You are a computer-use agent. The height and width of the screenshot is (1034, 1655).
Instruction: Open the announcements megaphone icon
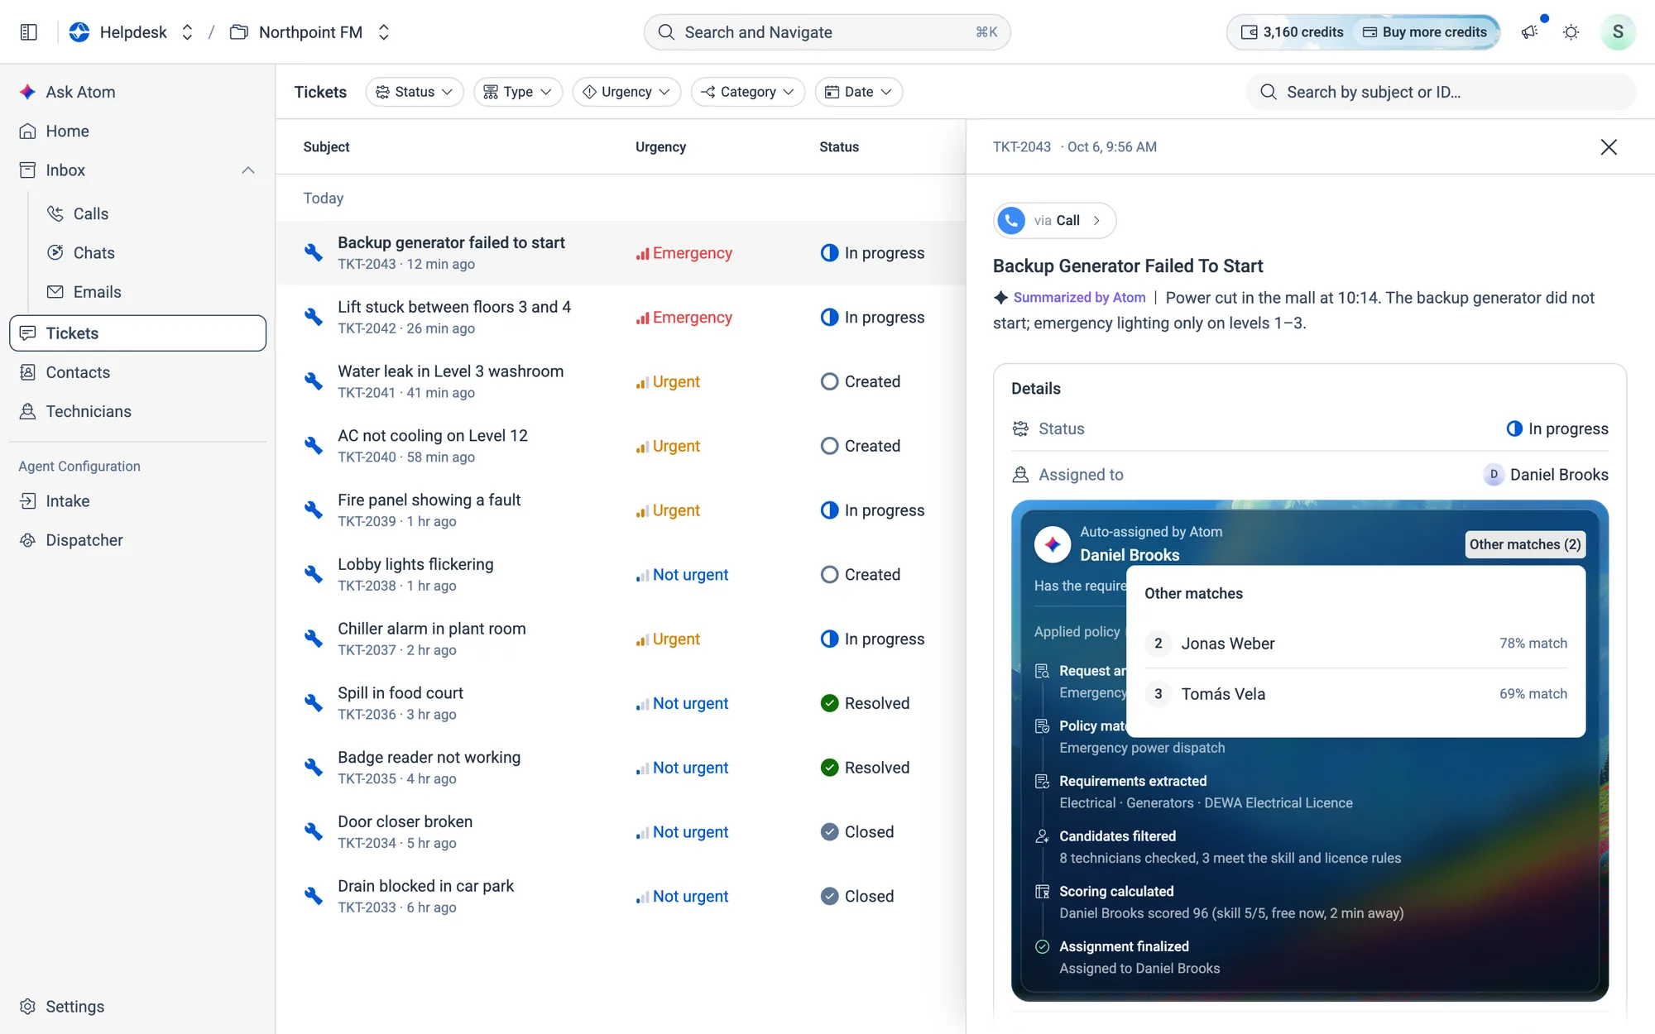[x=1530, y=32]
